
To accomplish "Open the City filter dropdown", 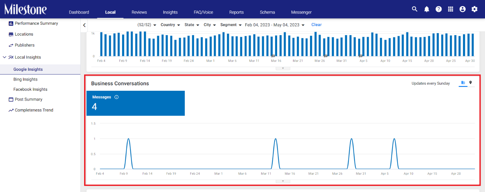I will [210, 25].
